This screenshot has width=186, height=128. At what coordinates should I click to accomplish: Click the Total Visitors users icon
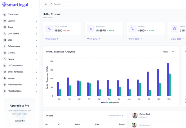[49, 29]
